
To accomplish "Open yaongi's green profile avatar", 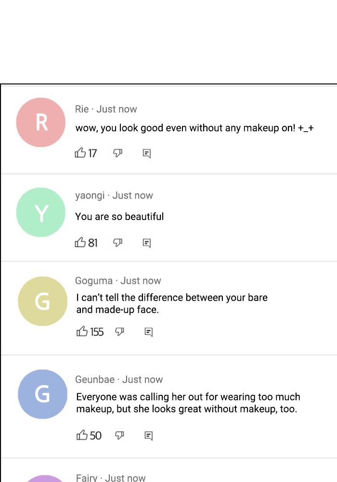I will [40, 212].
